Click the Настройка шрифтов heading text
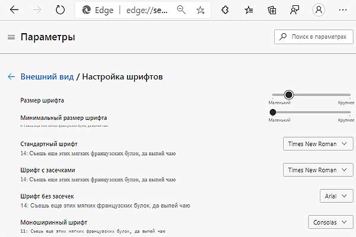The width and height of the screenshot is (356, 237). click(122, 76)
